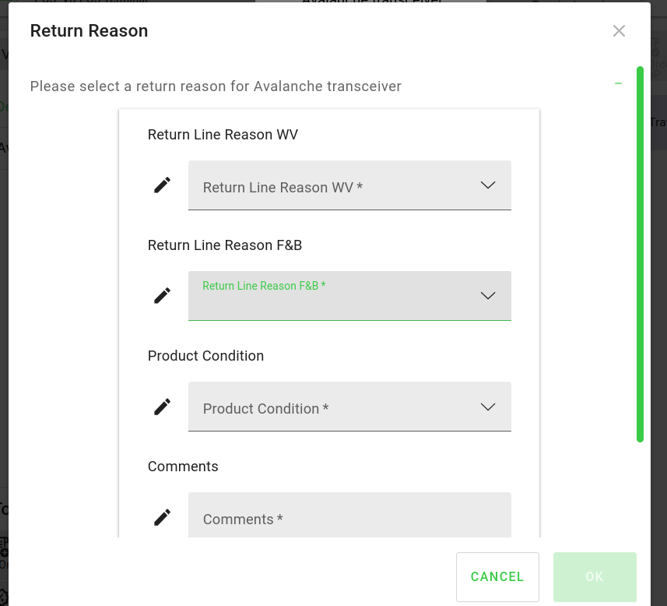Viewport: 667px width, 606px height.
Task: Click the Comments section heading
Action: (183, 467)
